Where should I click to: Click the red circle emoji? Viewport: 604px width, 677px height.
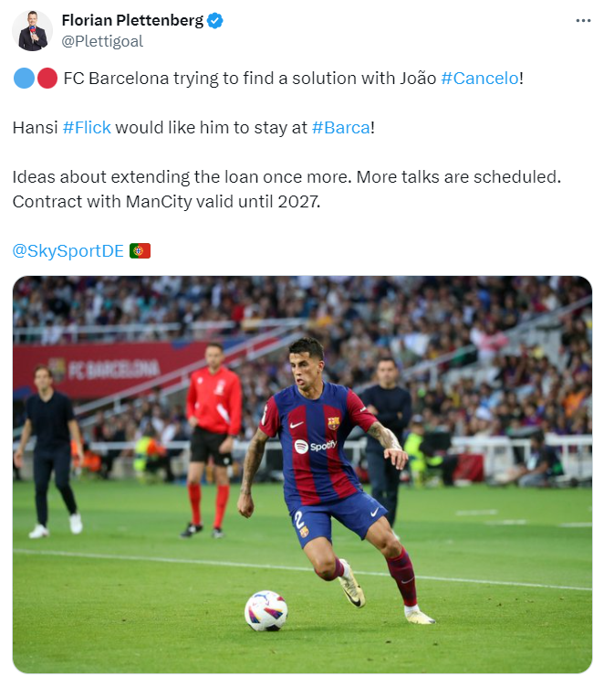[x=47, y=79]
